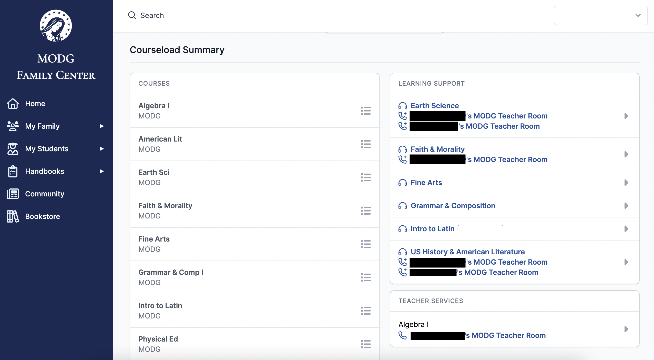Click the Community newspaper icon

[13, 194]
